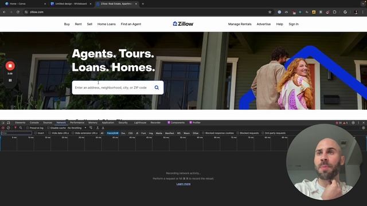Screen dimensions: 367x206
Task: Check Blocked requests checkbox
Action: (238, 133)
